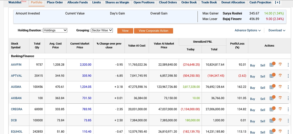This screenshot has height=134, width=293.
Task: Click the news card icon for AAVFIN
Action: click(x=271, y=65)
